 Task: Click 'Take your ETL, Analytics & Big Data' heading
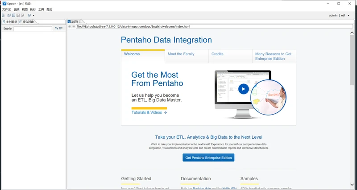pos(208,137)
